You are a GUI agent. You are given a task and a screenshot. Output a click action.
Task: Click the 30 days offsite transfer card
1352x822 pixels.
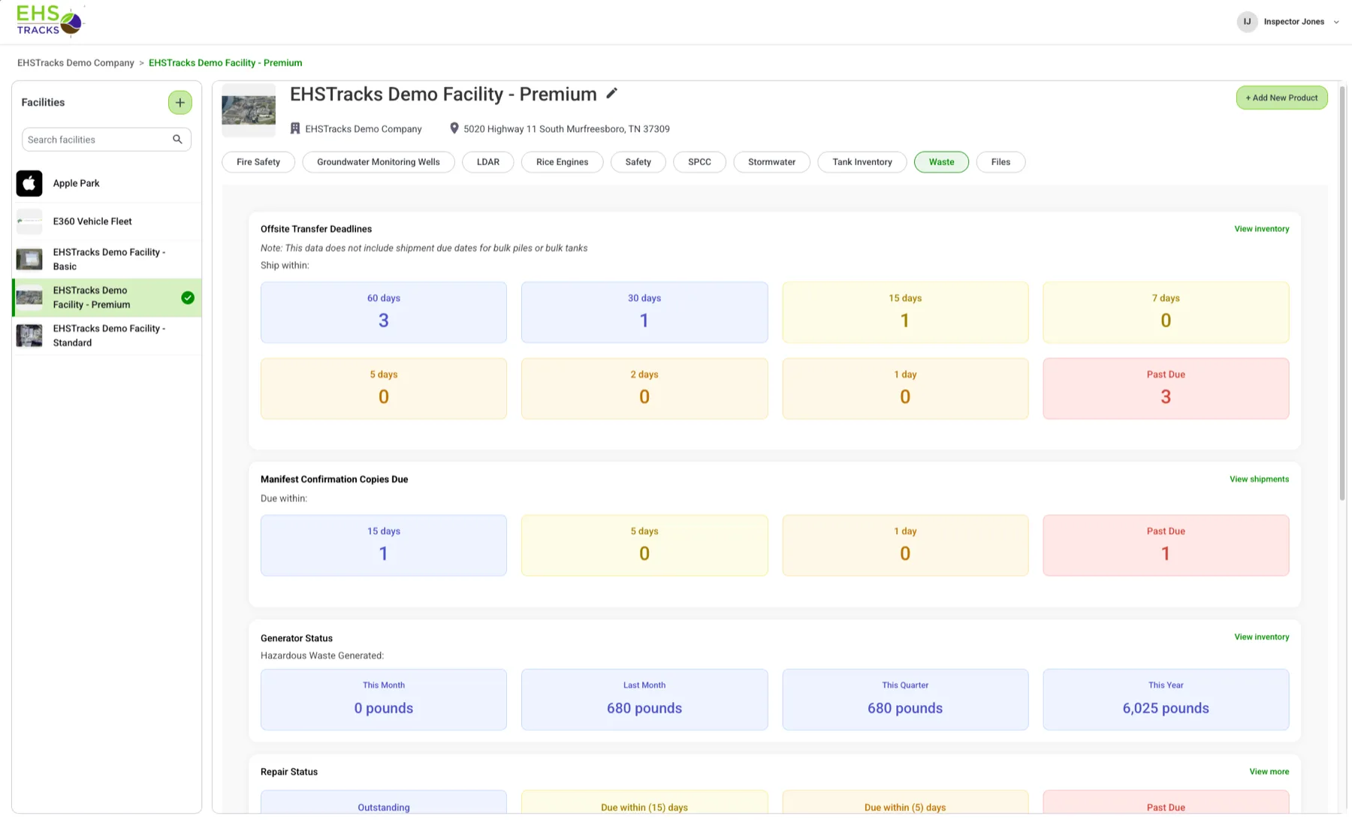click(644, 312)
